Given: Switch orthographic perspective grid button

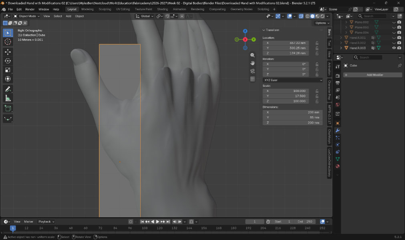Looking at the screenshot, I should pyautogui.click(x=252, y=79).
